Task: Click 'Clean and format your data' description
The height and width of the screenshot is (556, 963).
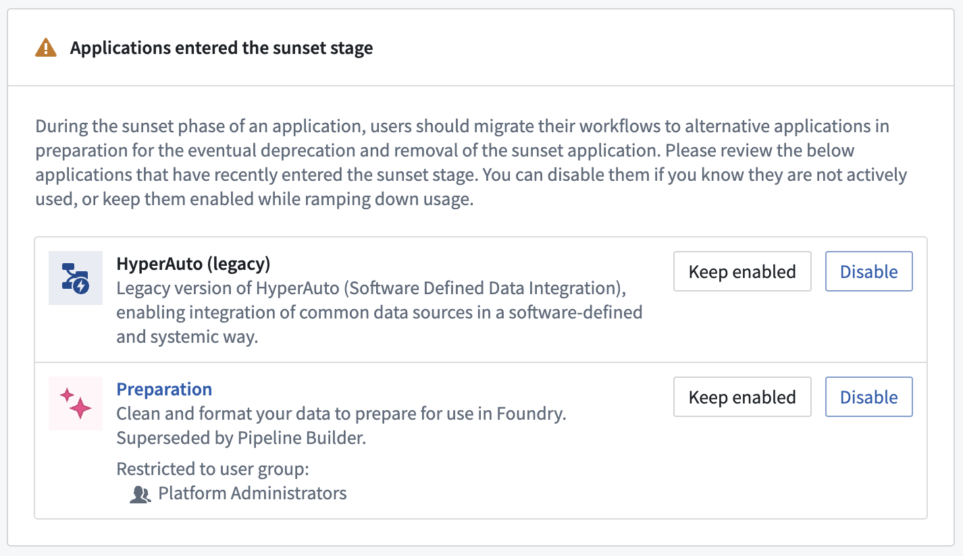Action: (341, 414)
